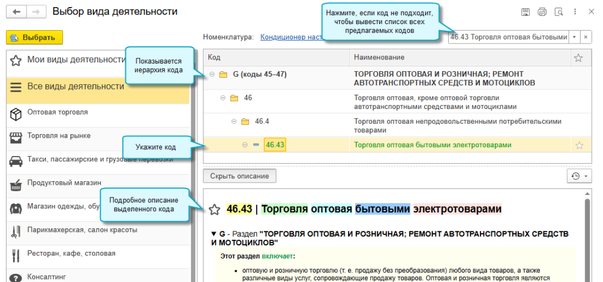This screenshot has height=282, width=603.
Task: Open the code selection dropdown arrow
Action: pos(574,37)
